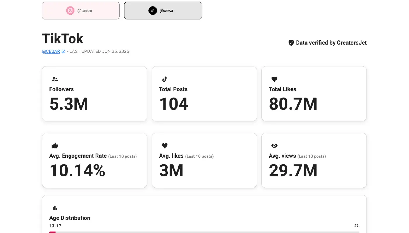This screenshot has width=409, height=233.
Task: Click the "5.3M" followers value
Action: click(69, 104)
